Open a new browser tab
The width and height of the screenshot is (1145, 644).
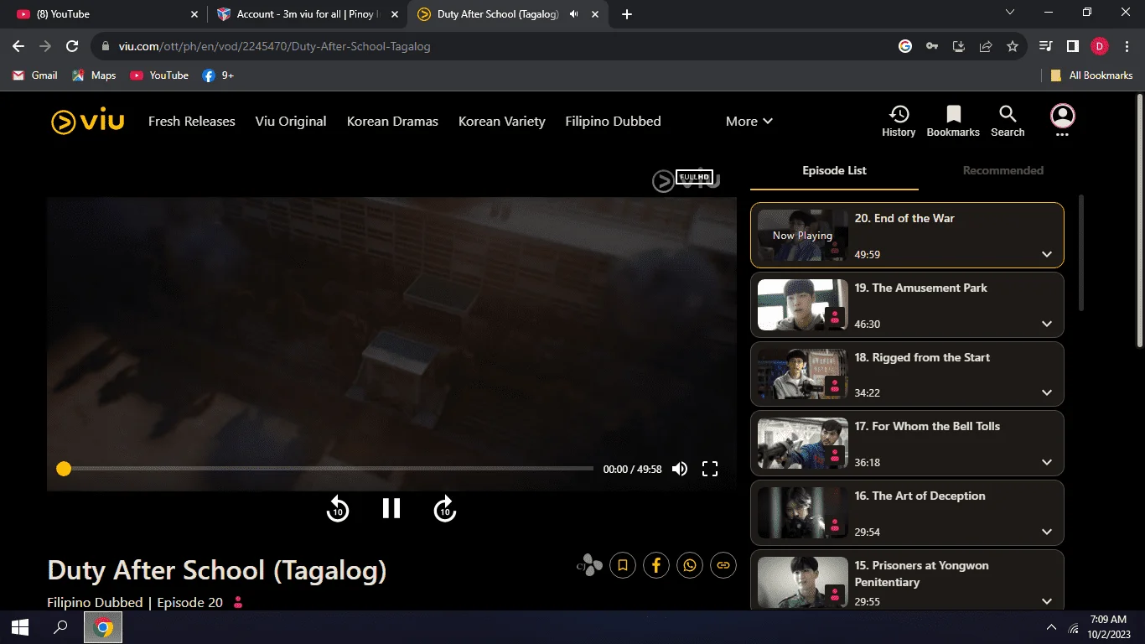click(x=627, y=14)
